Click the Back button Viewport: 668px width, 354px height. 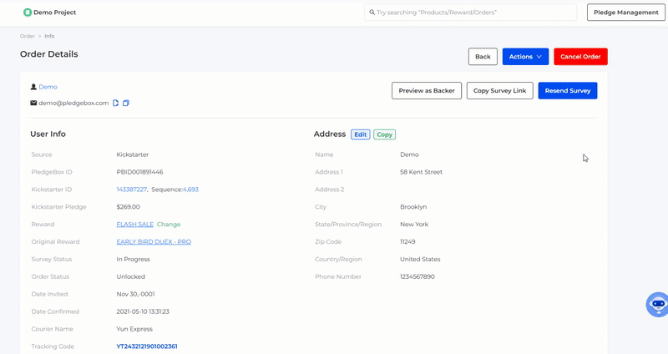click(483, 57)
